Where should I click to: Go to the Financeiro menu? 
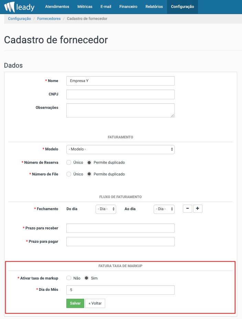[x=128, y=7]
